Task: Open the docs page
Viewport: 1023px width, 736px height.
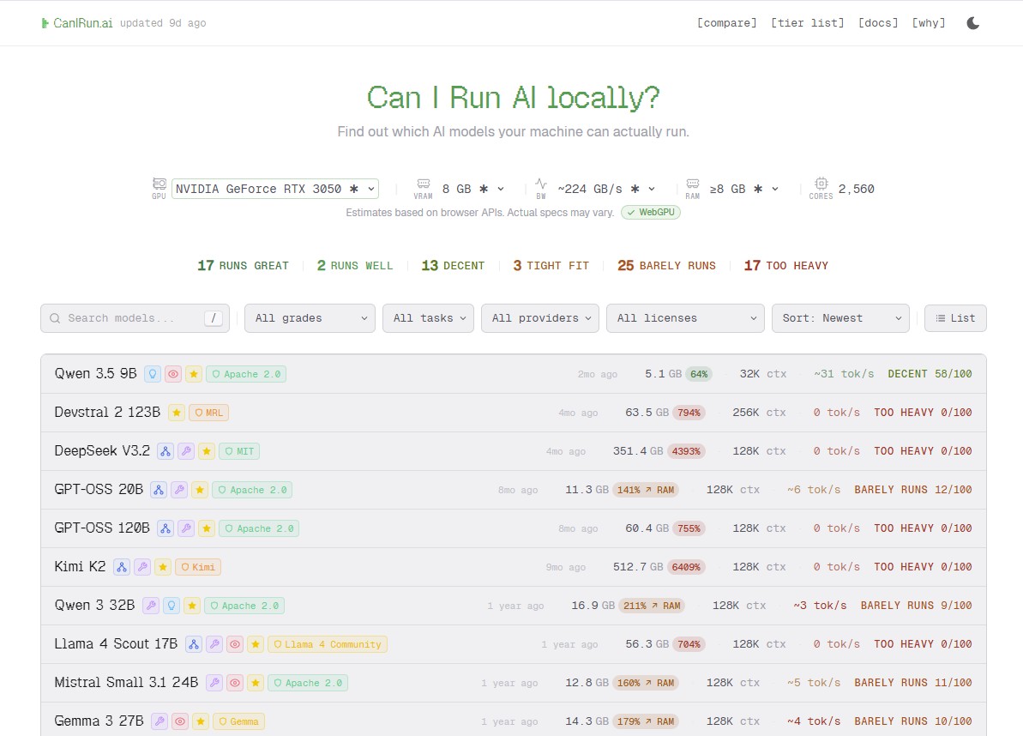Action: (877, 23)
